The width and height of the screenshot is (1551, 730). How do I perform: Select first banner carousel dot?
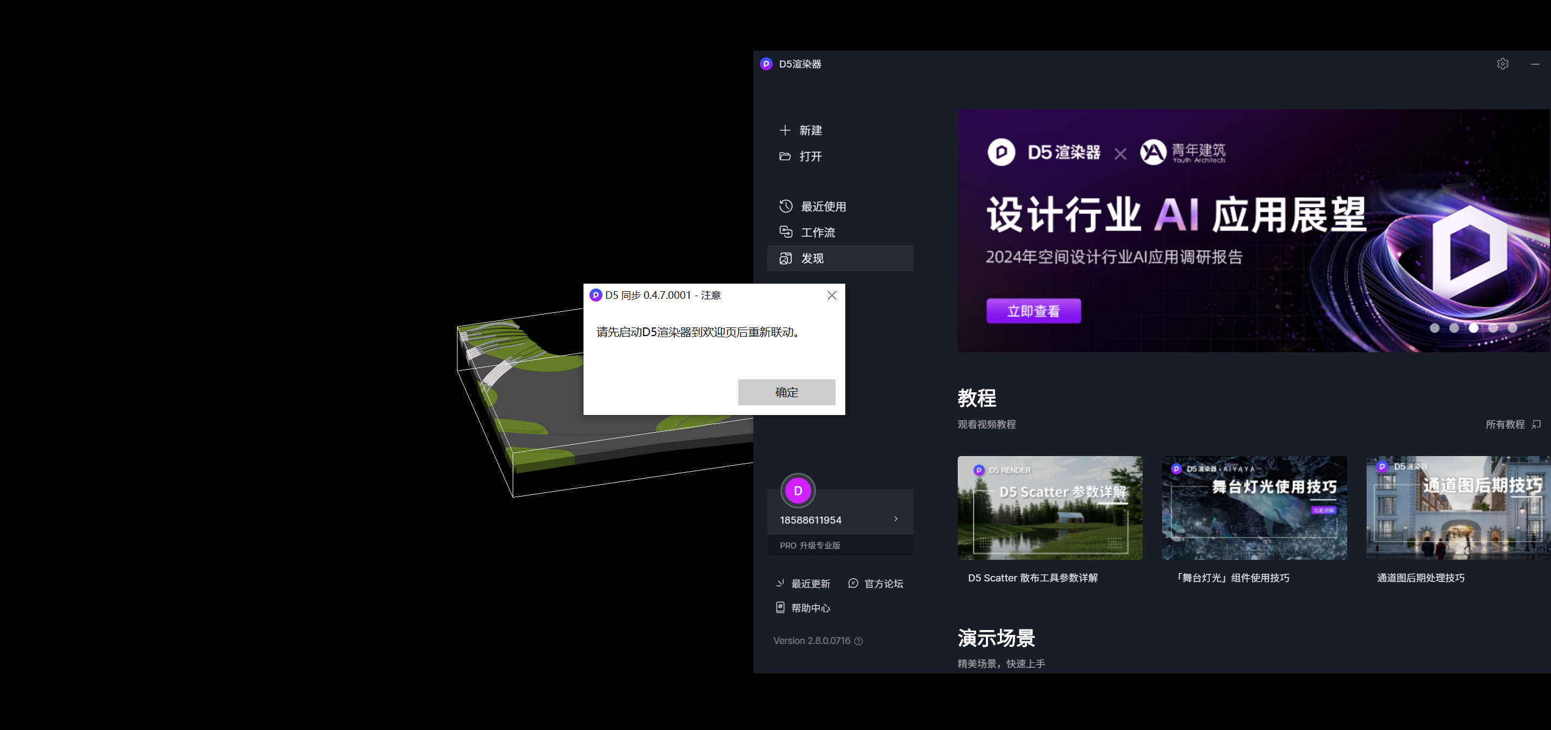tap(1435, 328)
